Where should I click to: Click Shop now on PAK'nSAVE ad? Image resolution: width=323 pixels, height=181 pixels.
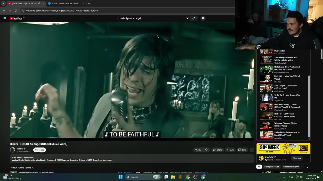[x=297, y=158]
